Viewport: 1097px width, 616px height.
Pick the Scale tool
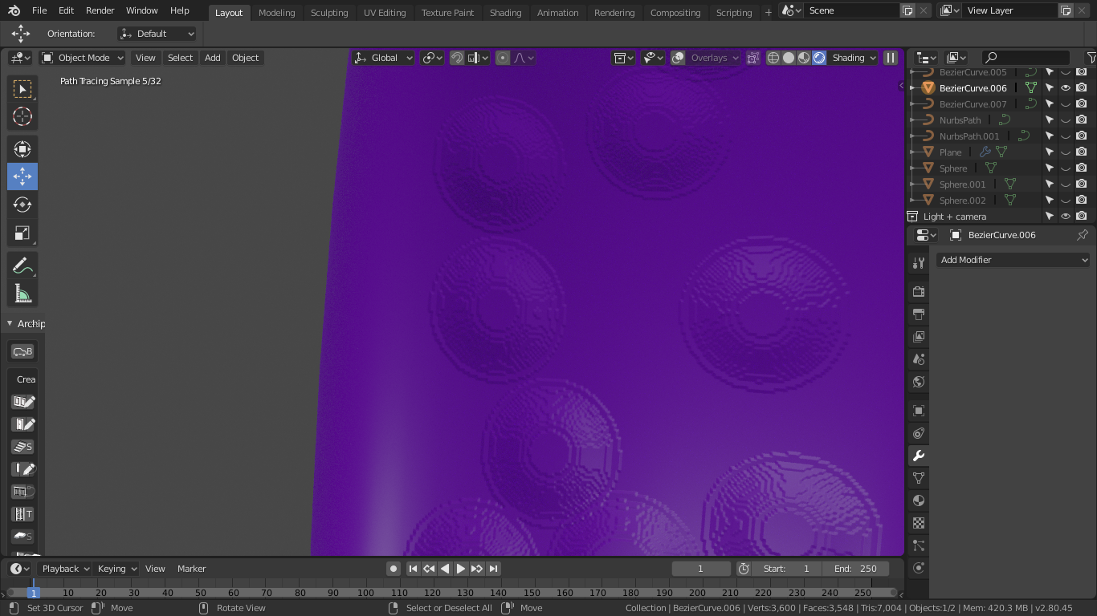(x=22, y=233)
